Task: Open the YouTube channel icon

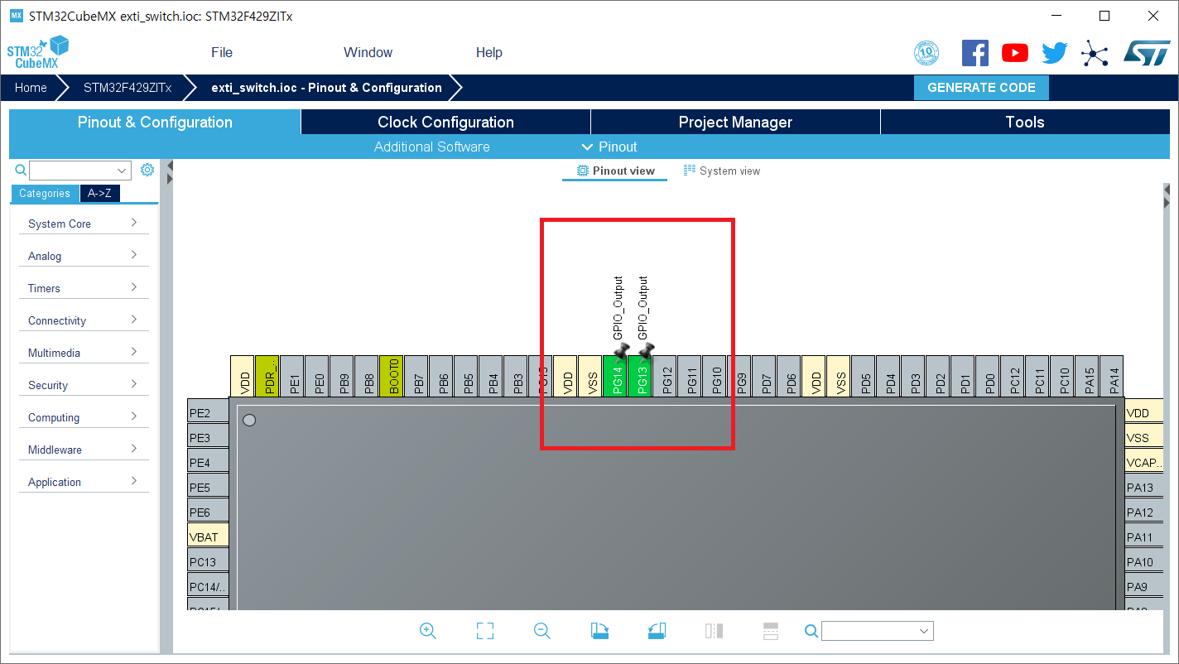Action: tap(1015, 54)
